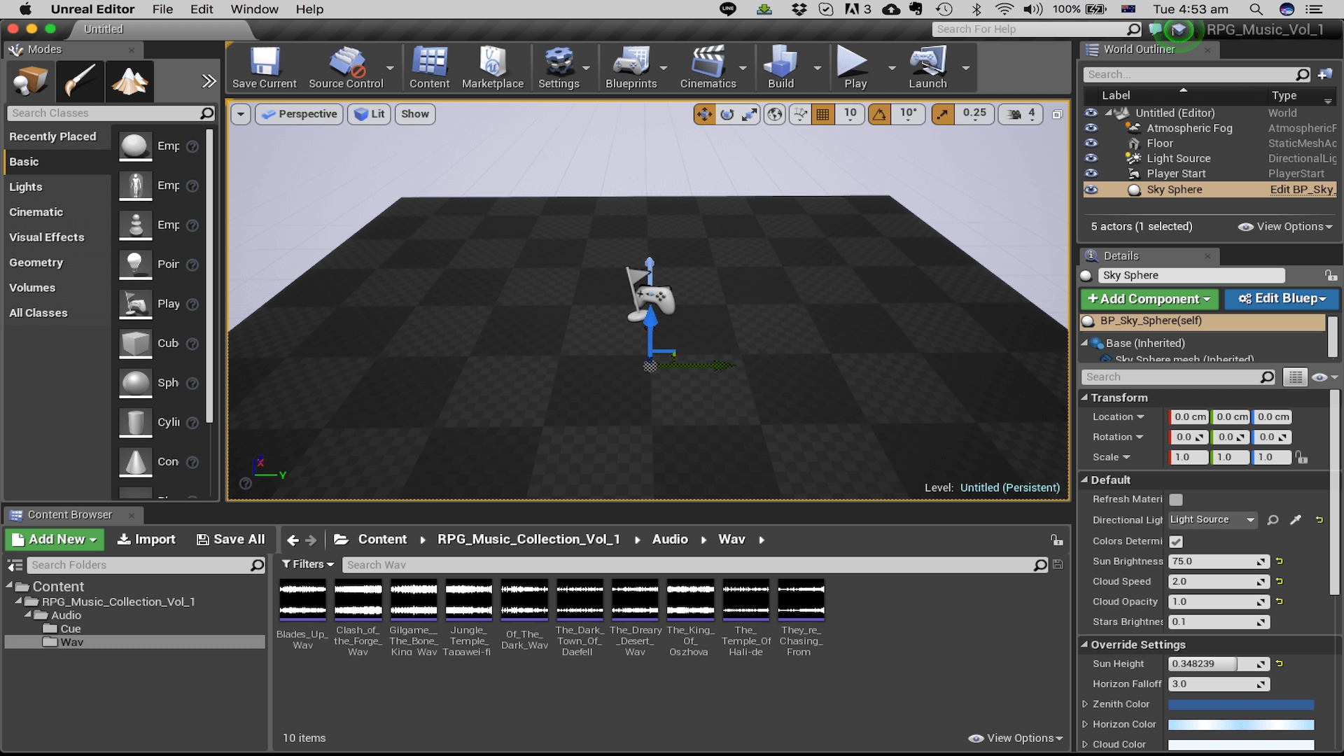The image size is (1344, 756).
Task: Open Filters dropdown in Content Browser
Action: pyautogui.click(x=308, y=565)
